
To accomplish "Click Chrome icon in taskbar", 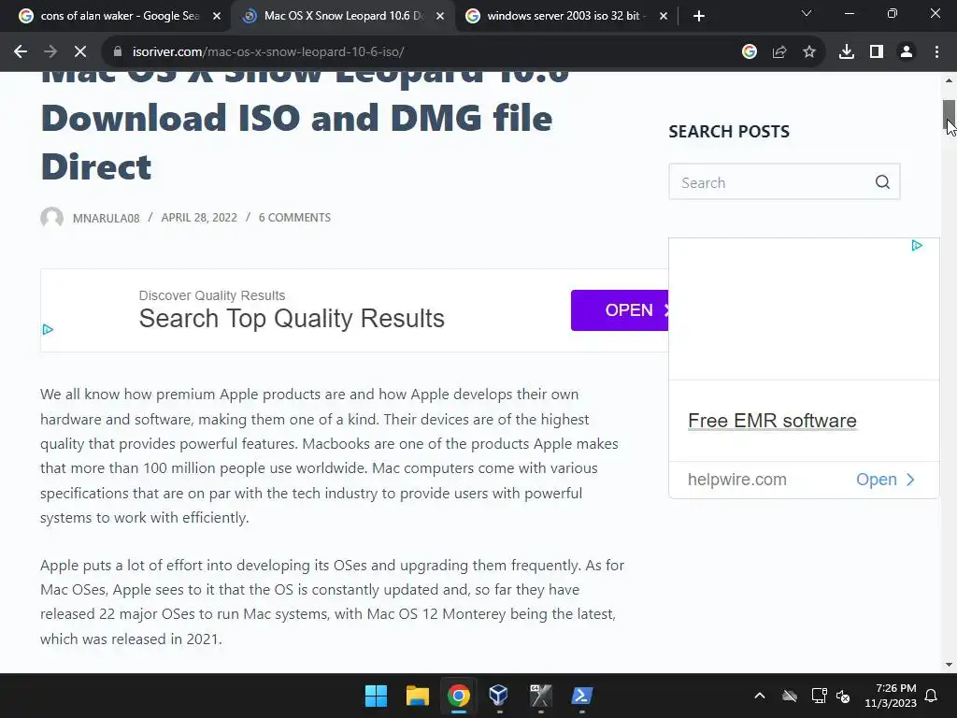I will pyautogui.click(x=458, y=696).
